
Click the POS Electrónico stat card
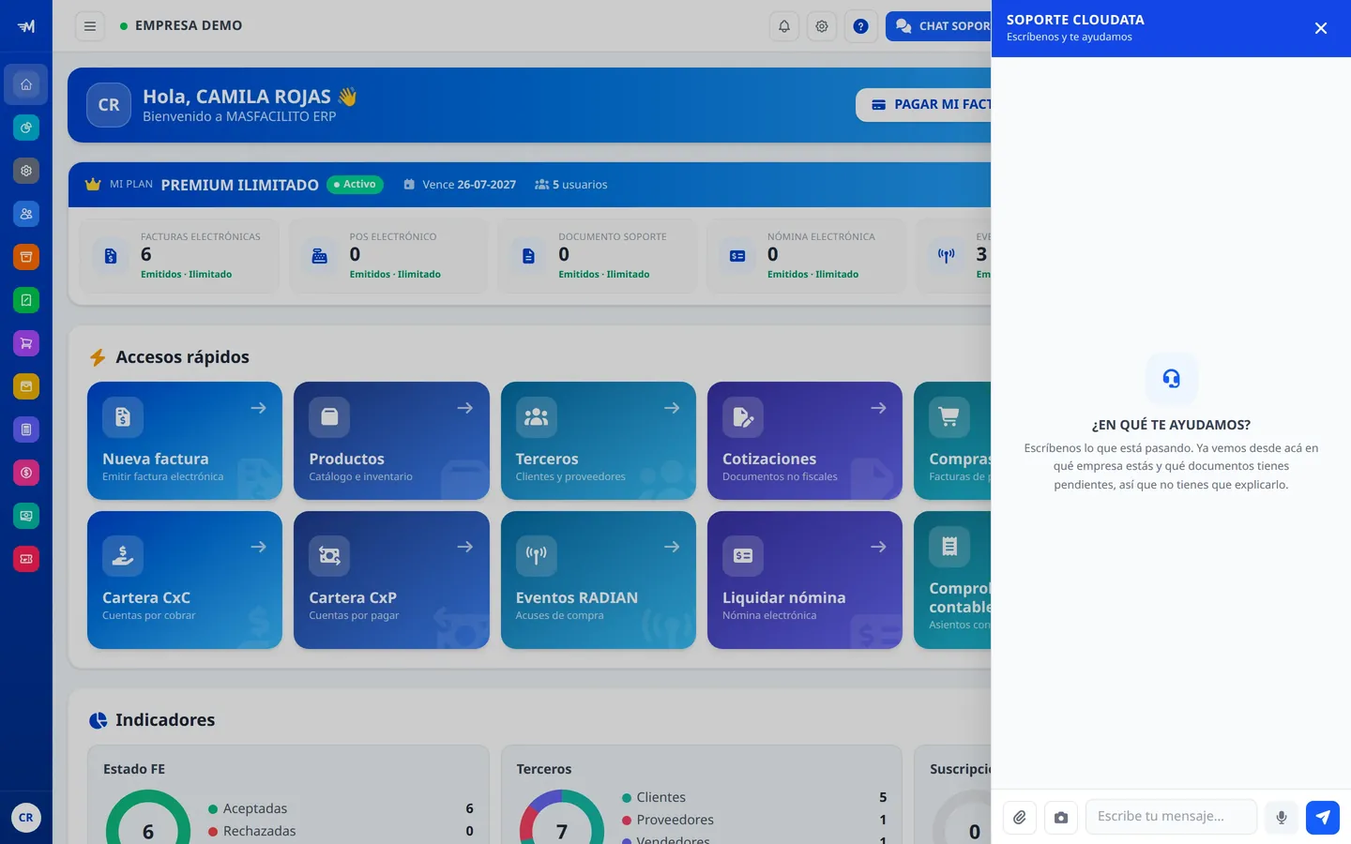tap(388, 256)
